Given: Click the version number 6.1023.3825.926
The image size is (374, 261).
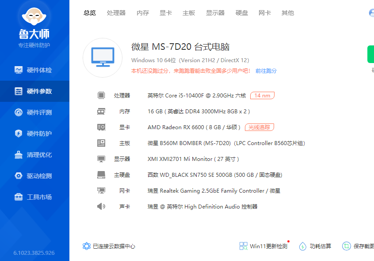Looking at the screenshot, I should pos(34,253).
